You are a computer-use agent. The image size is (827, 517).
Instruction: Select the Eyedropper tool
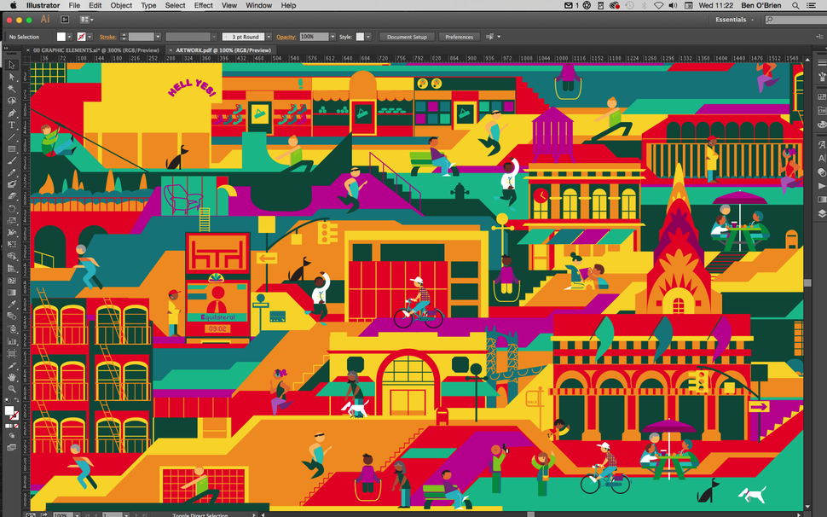pyautogui.click(x=12, y=303)
